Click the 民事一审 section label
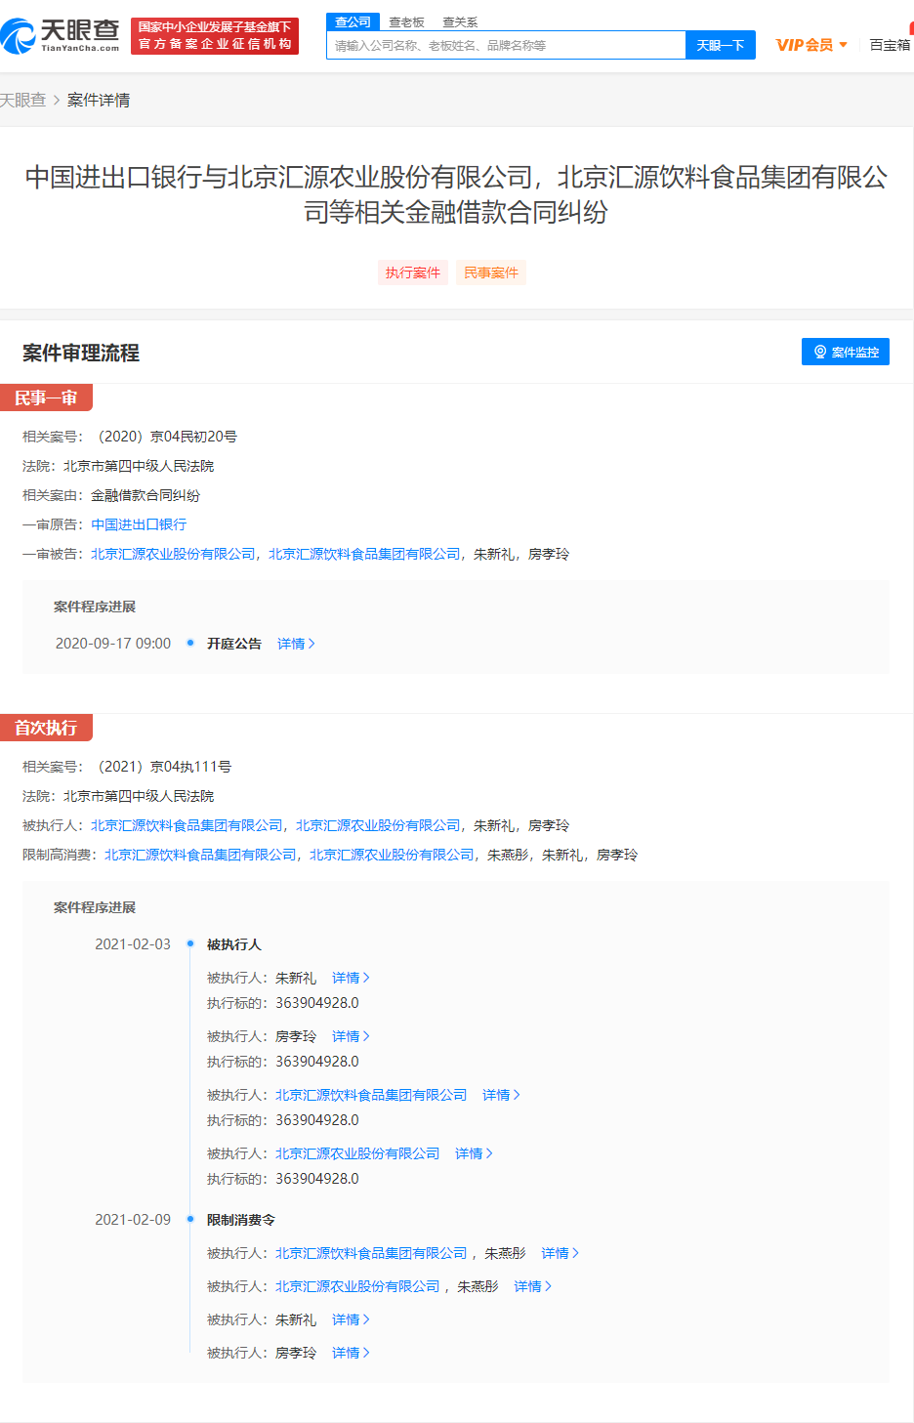This screenshot has height=1423, width=914. (x=46, y=398)
